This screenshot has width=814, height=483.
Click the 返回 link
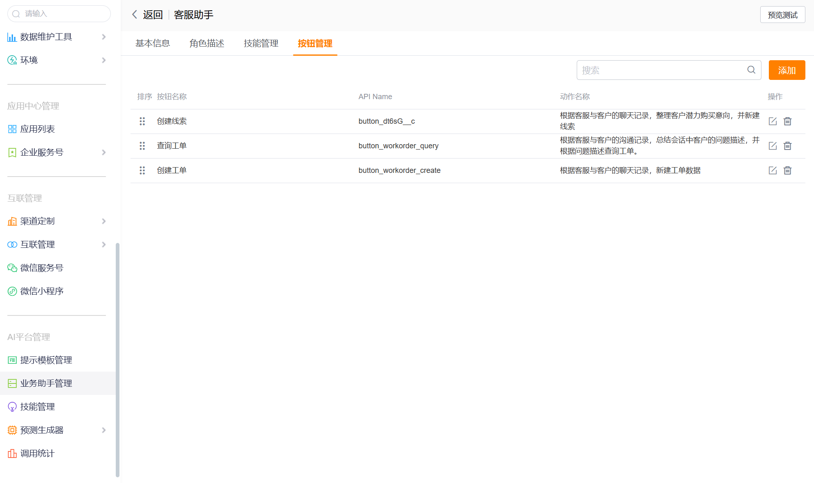click(153, 15)
